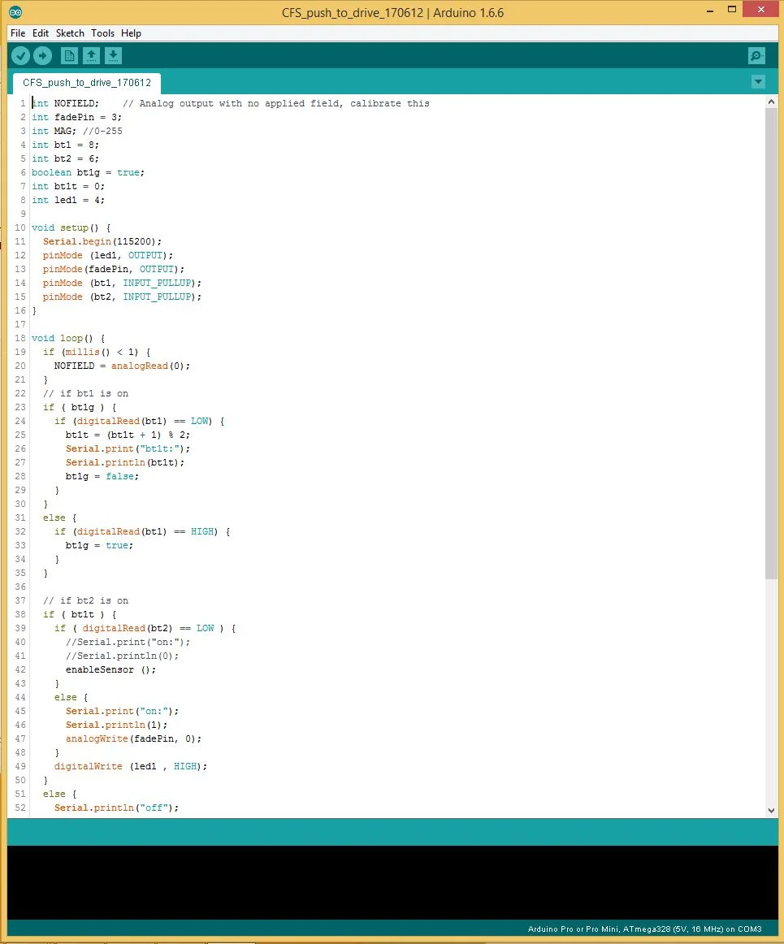This screenshot has height=944, width=784.
Task: Click the Verify checkmark icon
Action: click(x=20, y=55)
